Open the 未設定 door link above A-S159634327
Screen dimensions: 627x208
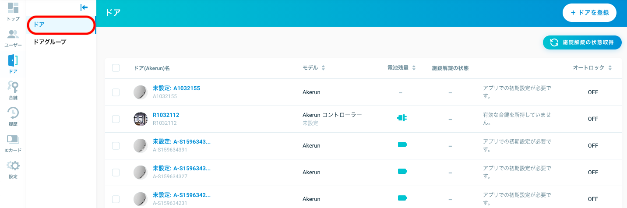182,169
